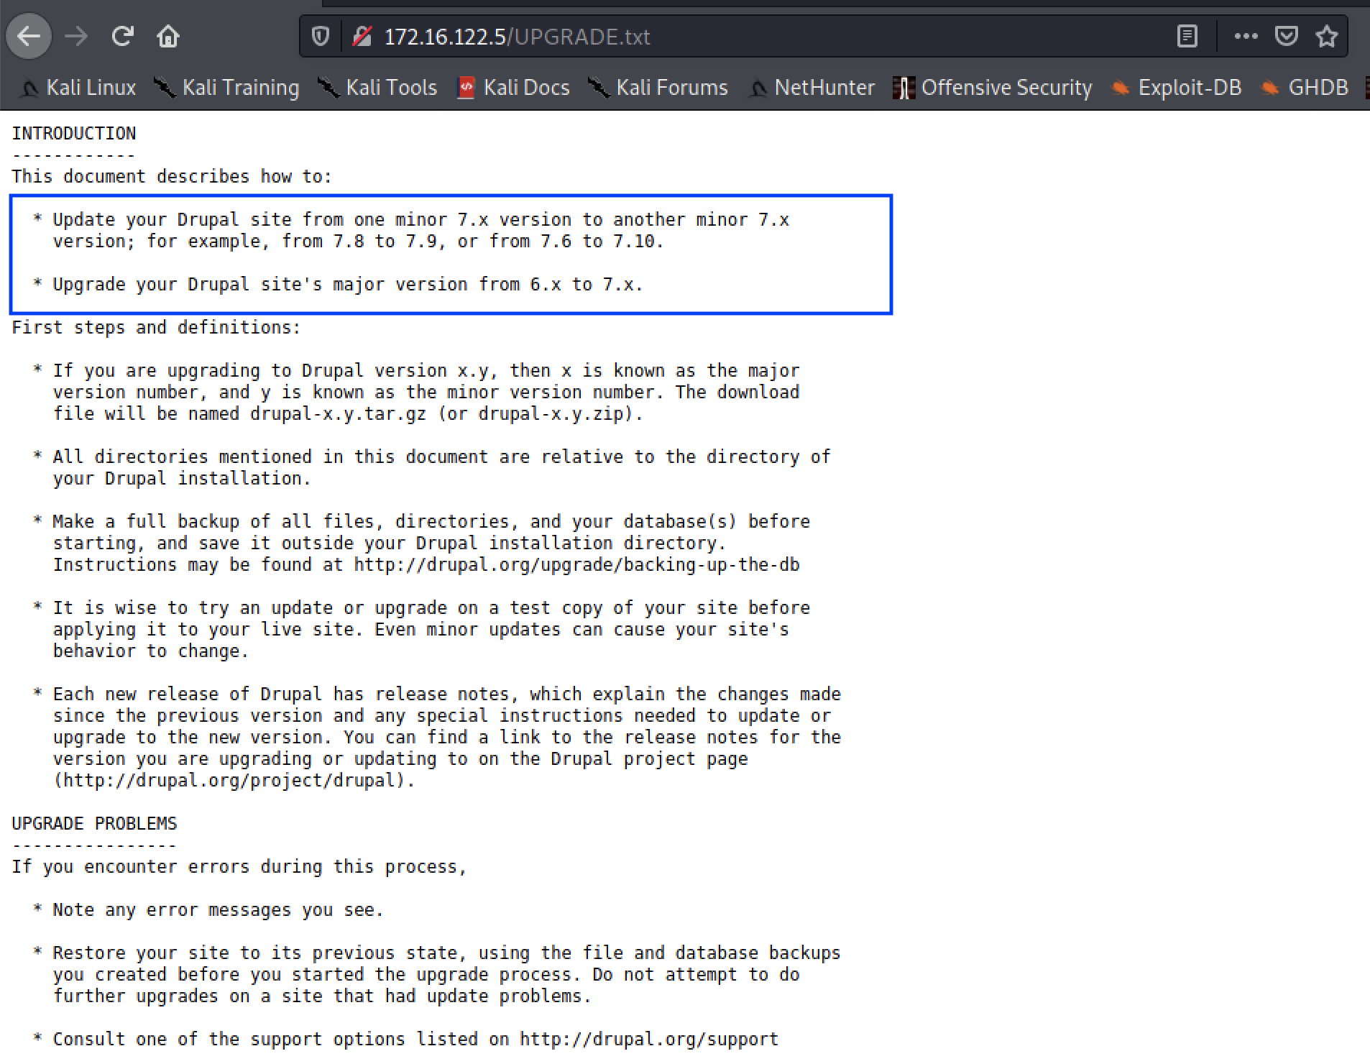Open the page actions three-dot menu
This screenshot has width=1370, height=1064.
coord(1246,36)
